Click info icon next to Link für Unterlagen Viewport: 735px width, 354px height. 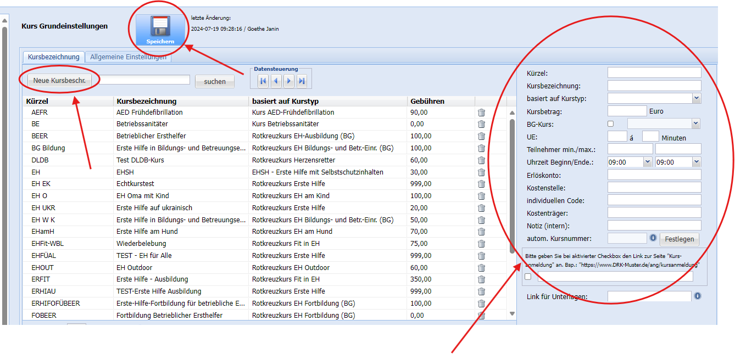pos(698,296)
